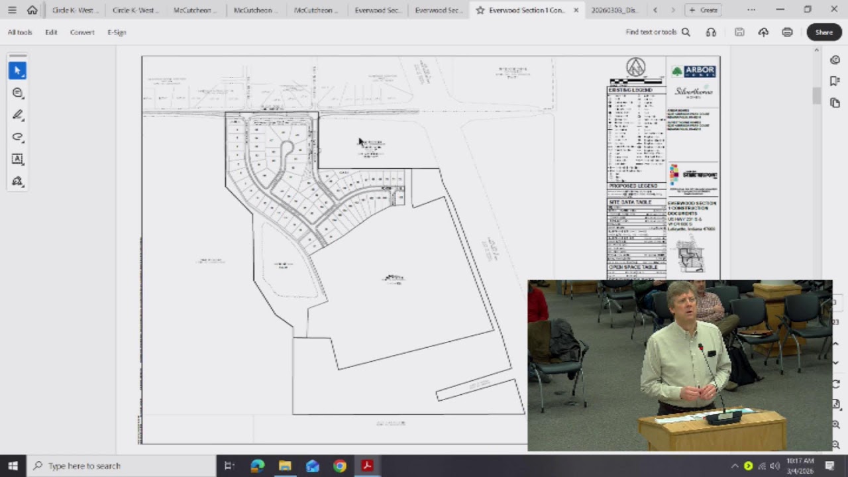848x477 pixels.
Task: Zoom out of the document
Action: pos(836,445)
